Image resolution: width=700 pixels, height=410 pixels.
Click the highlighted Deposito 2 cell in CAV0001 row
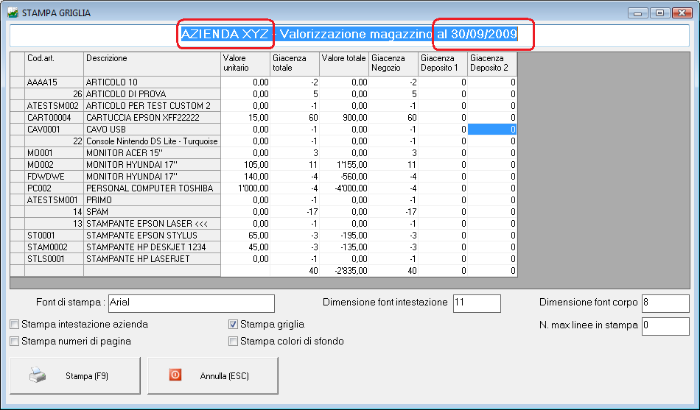tap(492, 130)
